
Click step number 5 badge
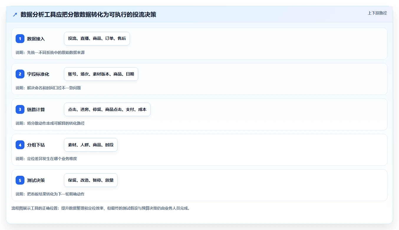pyautogui.click(x=20, y=180)
